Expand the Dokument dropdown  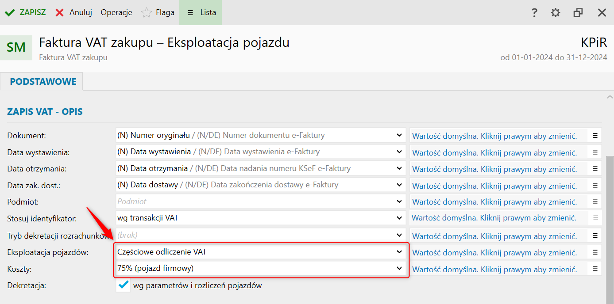coord(399,135)
